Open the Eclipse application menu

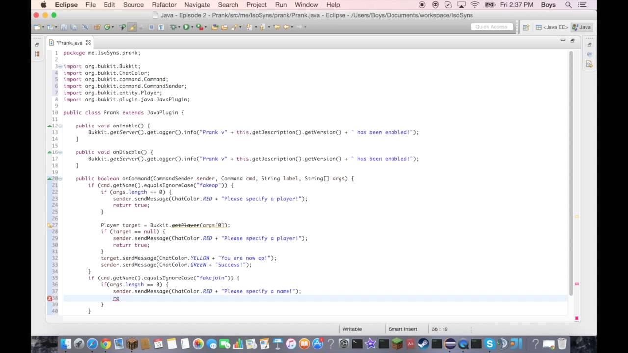pos(66,5)
